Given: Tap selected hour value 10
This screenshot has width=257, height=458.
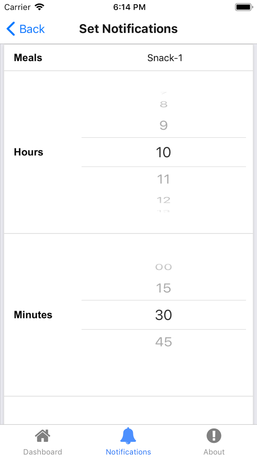Looking at the screenshot, I should [x=163, y=152].
